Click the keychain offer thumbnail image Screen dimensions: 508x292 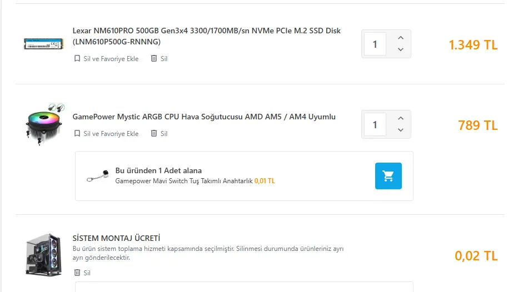click(x=98, y=176)
